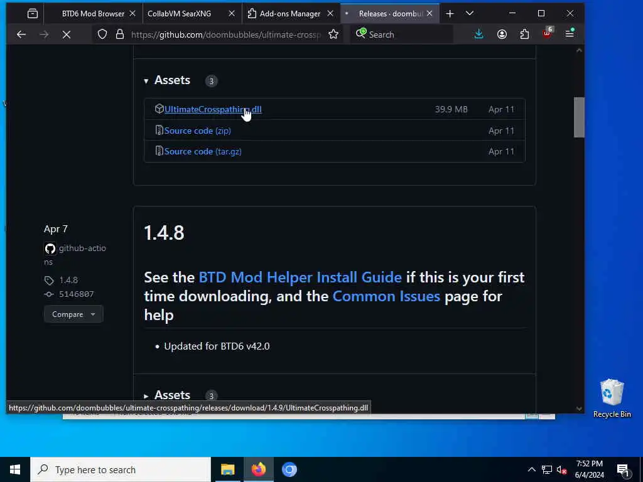Viewport: 643px width, 482px height.
Task: Show hidden system tray icons
Action: click(x=531, y=469)
